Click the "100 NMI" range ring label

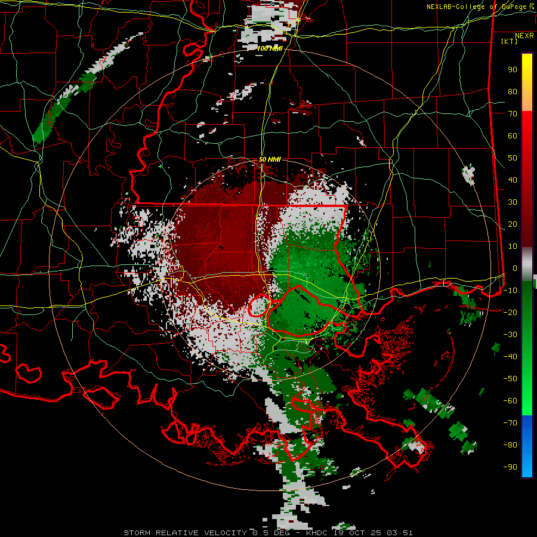[x=270, y=49]
